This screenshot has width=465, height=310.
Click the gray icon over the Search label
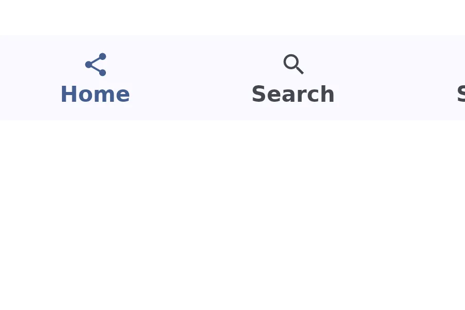[293, 64]
